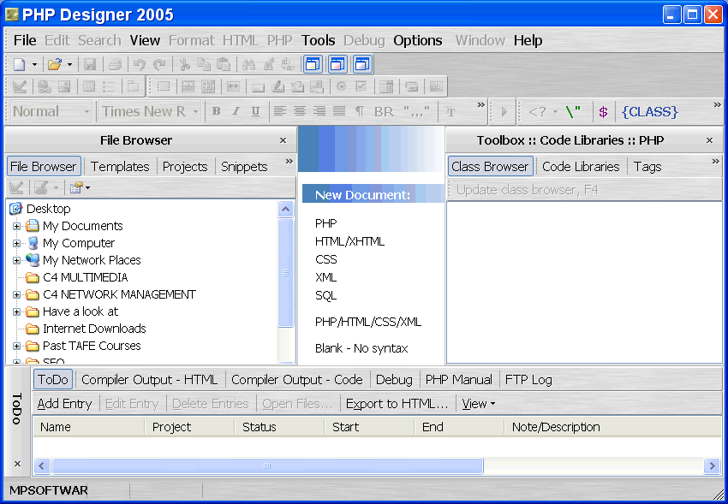
Task: Close the File Browser panel
Action: coord(283,140)
